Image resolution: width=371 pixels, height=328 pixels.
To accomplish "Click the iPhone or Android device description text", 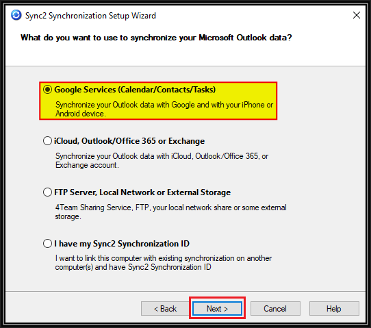I will (x=164, y=109).
